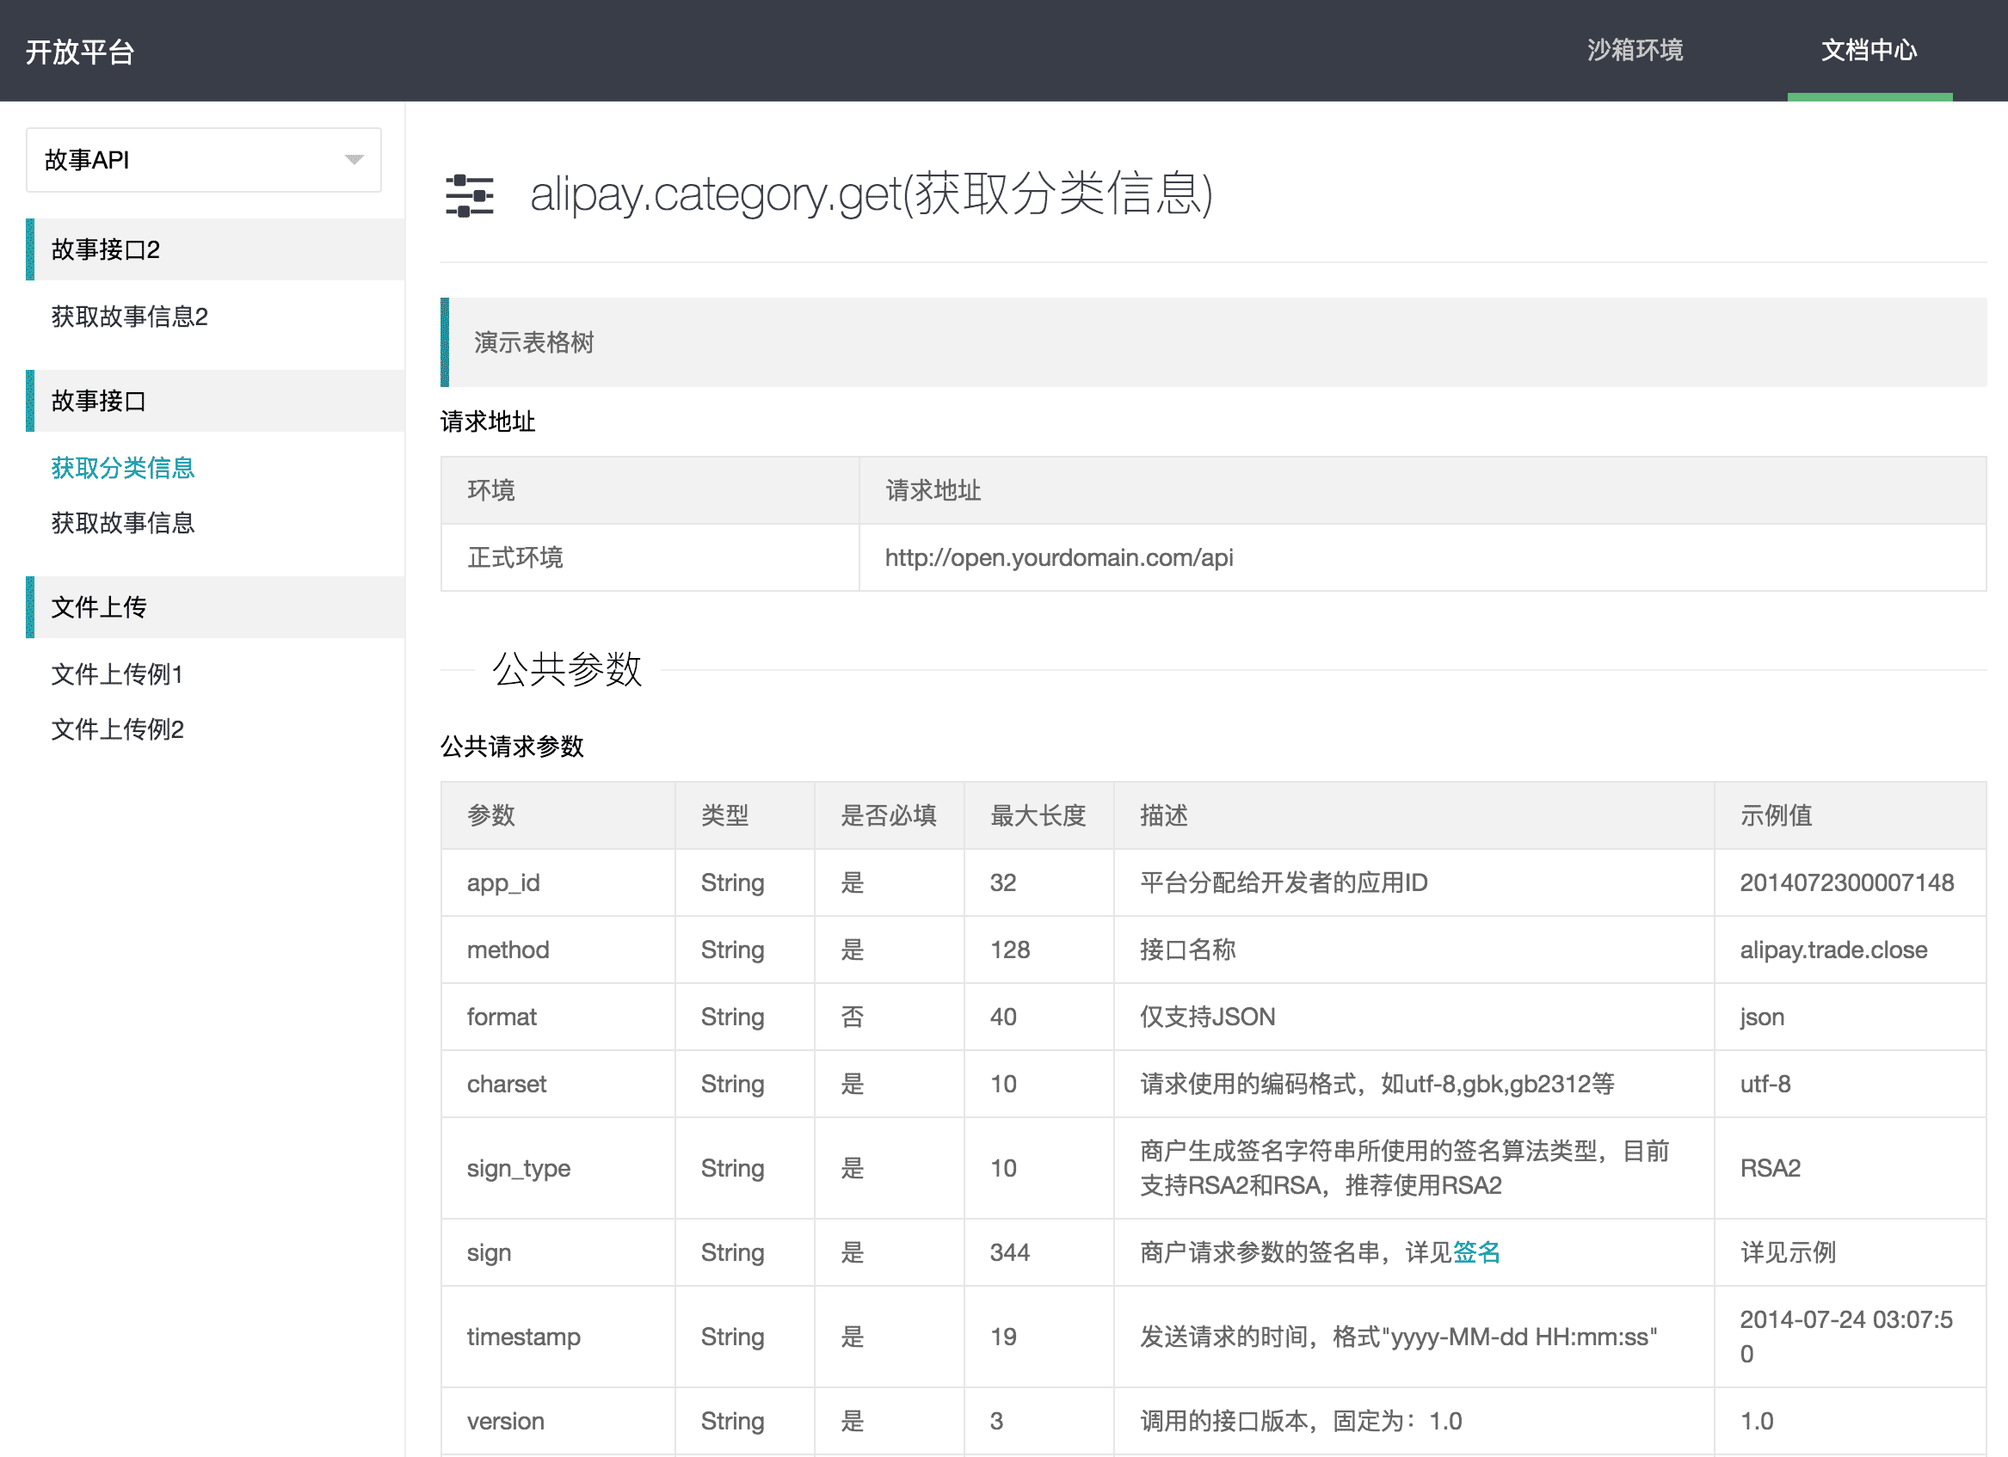Click the alipay.trade.close example value
Viewport: 2008px width, 1457px height.
1832,950
